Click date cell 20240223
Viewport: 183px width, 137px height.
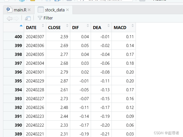35,116
